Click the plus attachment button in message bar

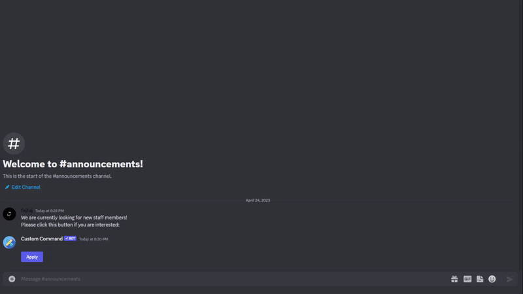[12, 279]
